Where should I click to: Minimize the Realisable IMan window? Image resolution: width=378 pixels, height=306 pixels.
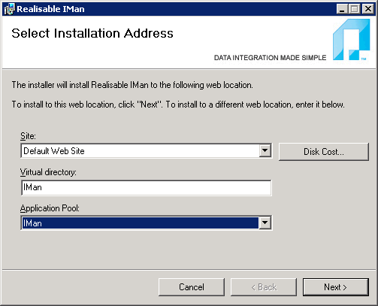pyautogui.click(x=342, y=9)
